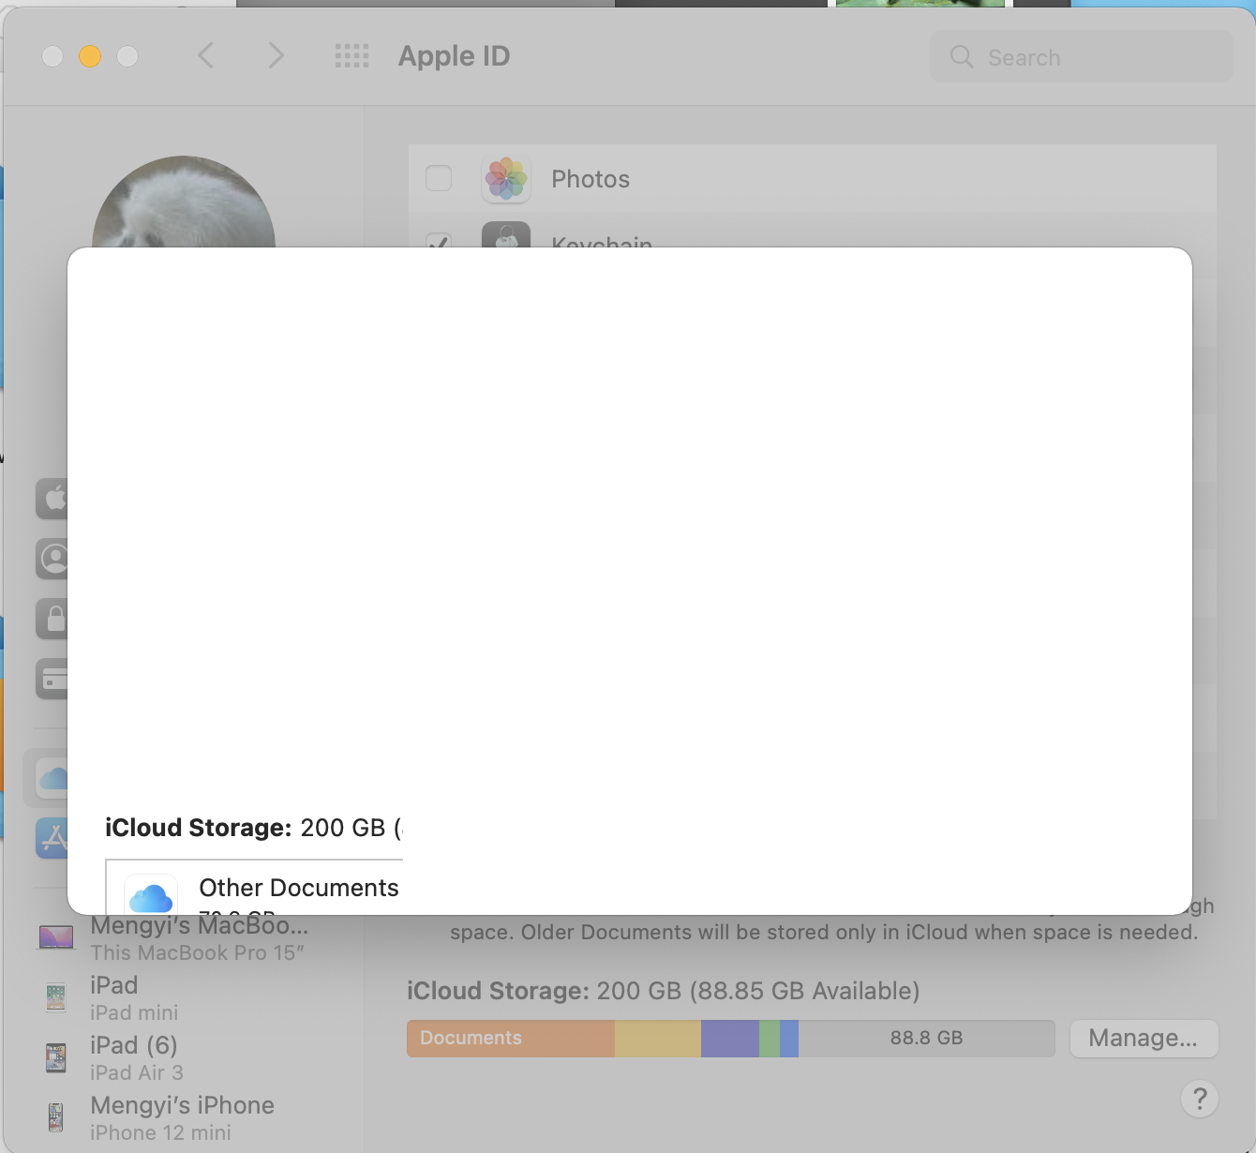The image size is (1256, 1153).
Task: Click the Apple ID window title
Action: click(455, 56)
